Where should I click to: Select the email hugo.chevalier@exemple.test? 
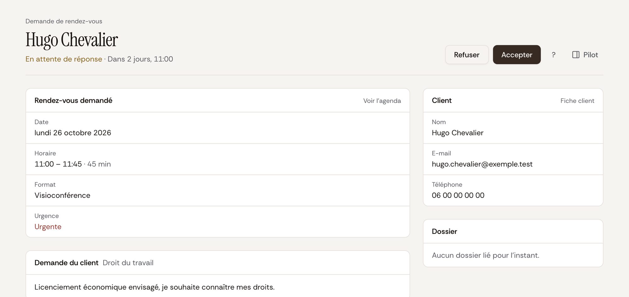pyautogui.click(x=482, y=164)
